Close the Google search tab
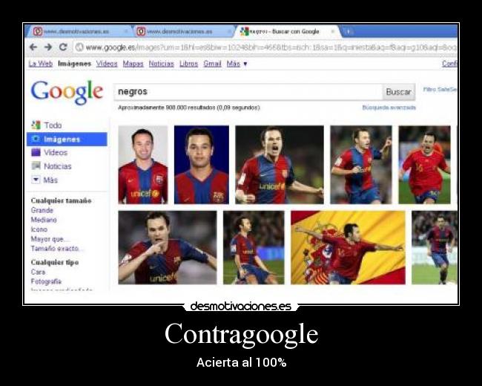This screenshot has width=482, height=386. tap(332, 31)
